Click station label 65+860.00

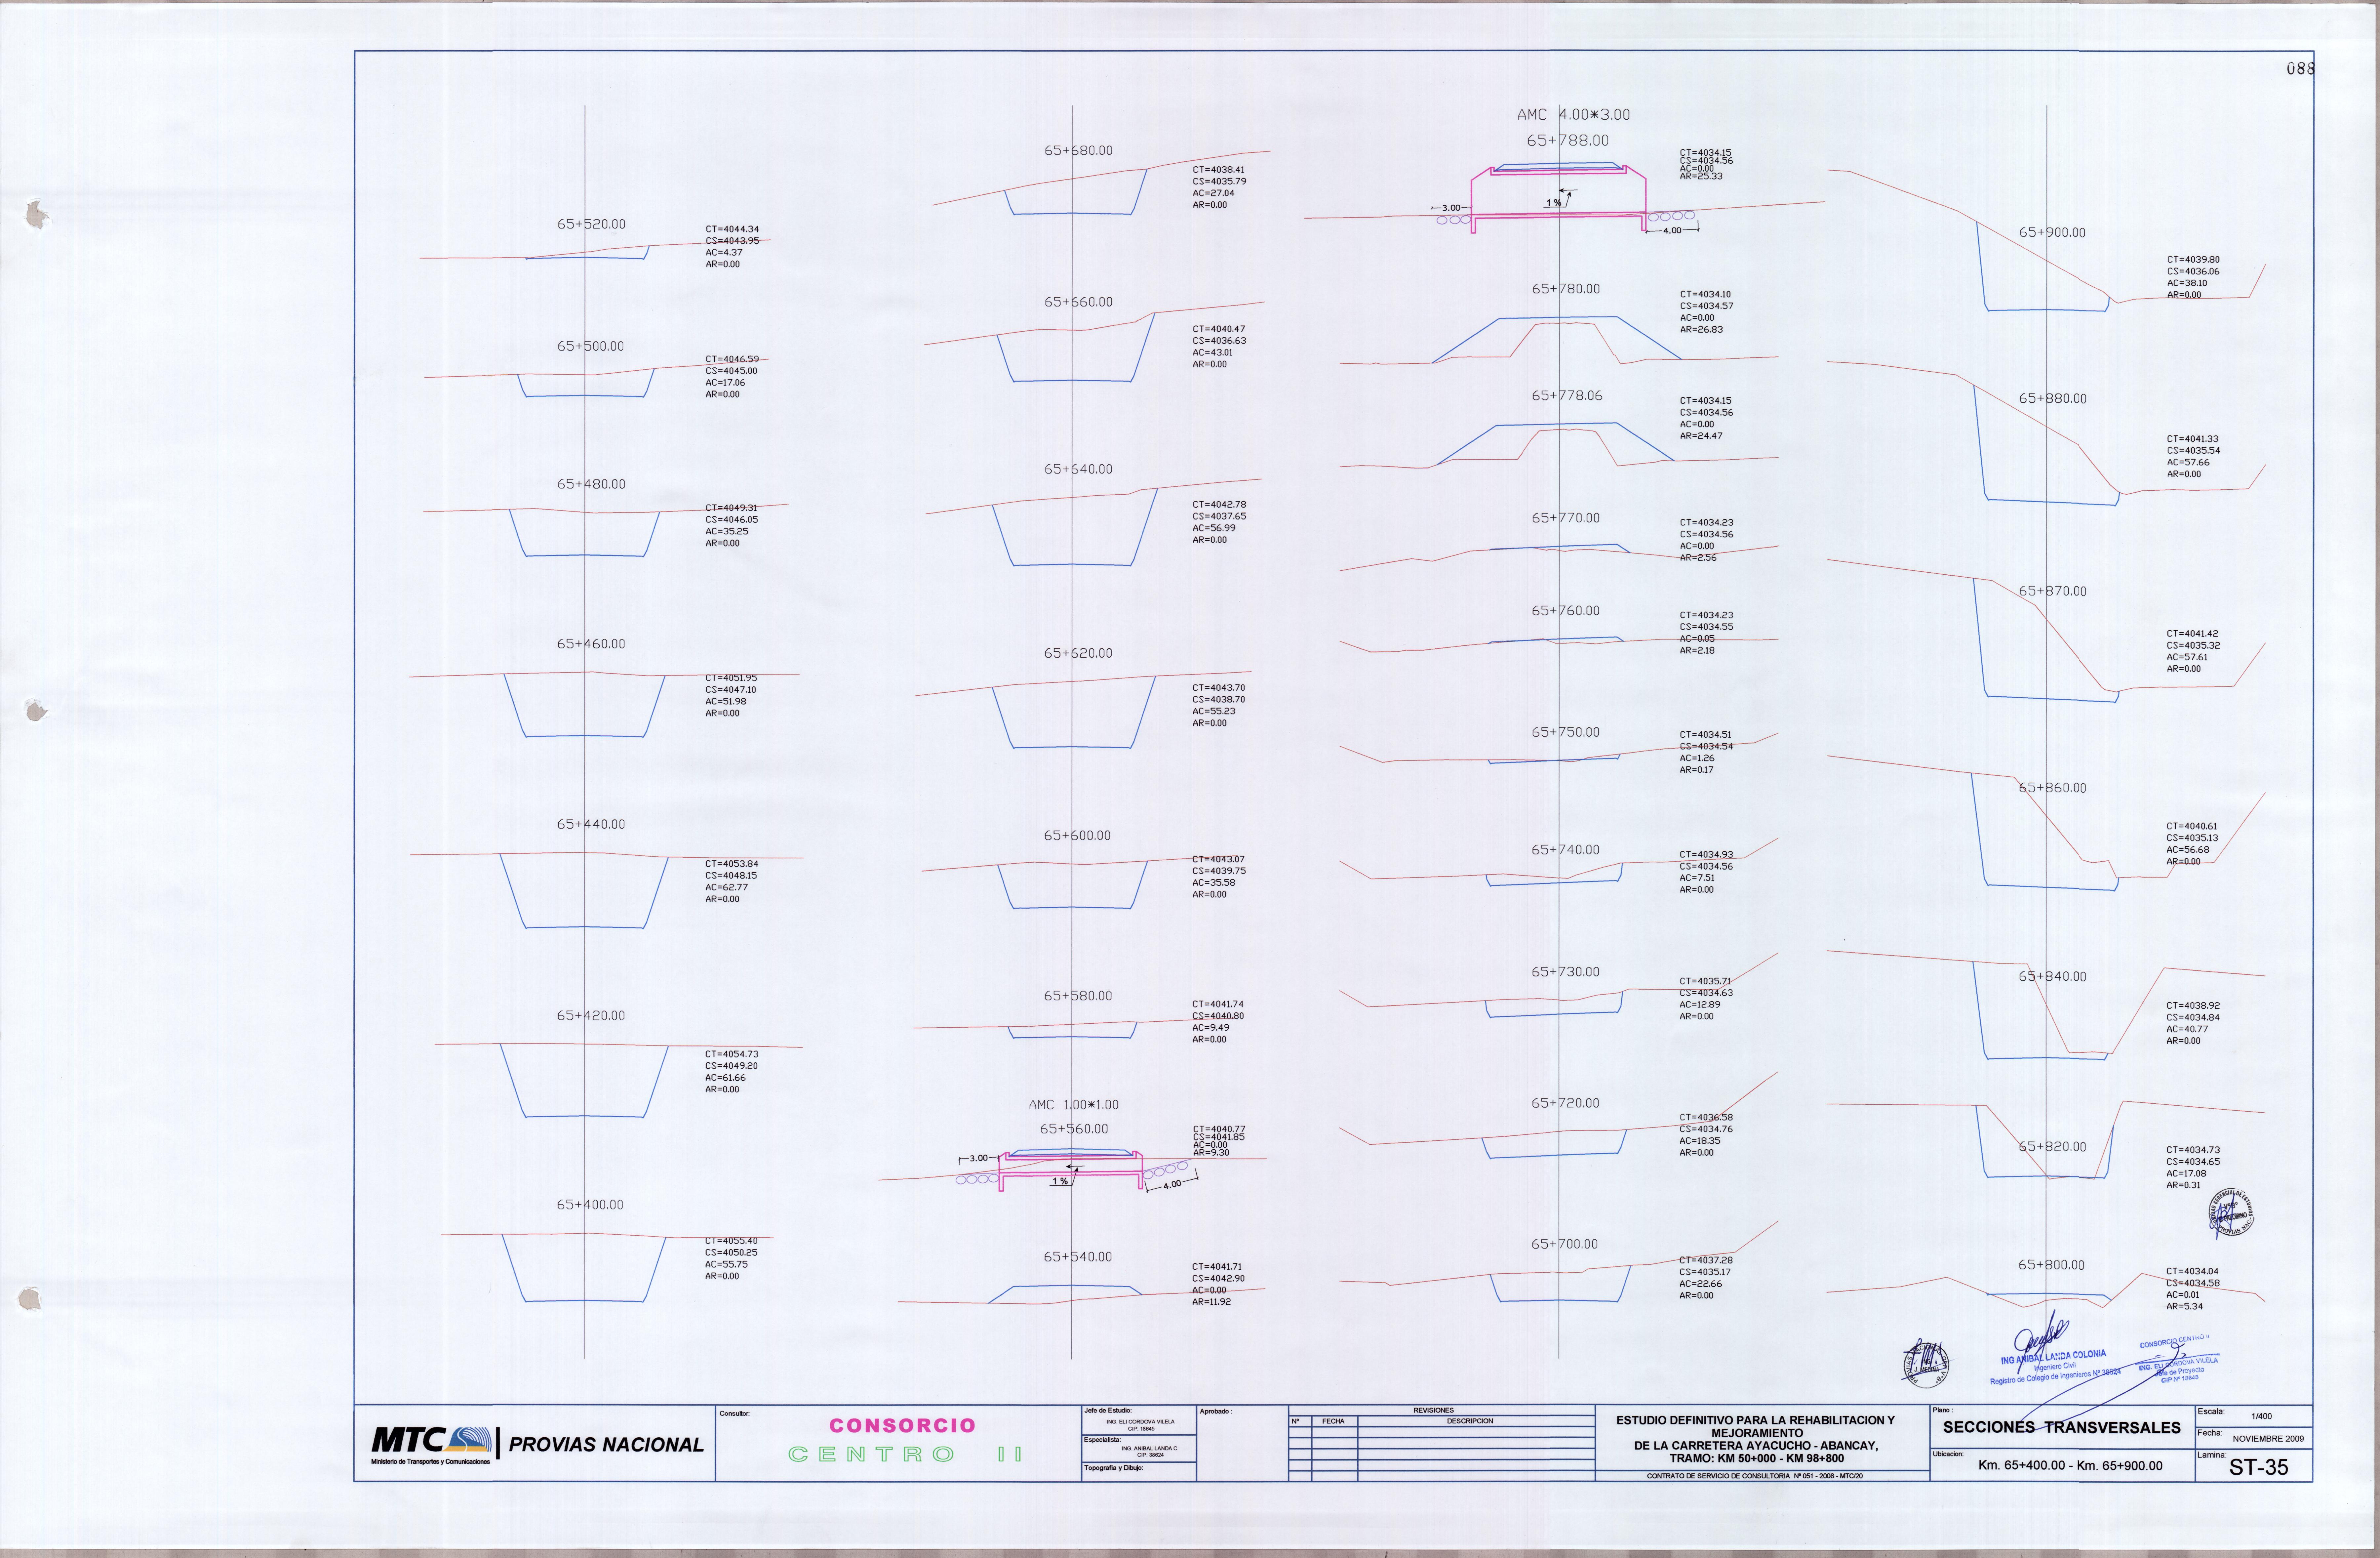tap(2053, 788)
